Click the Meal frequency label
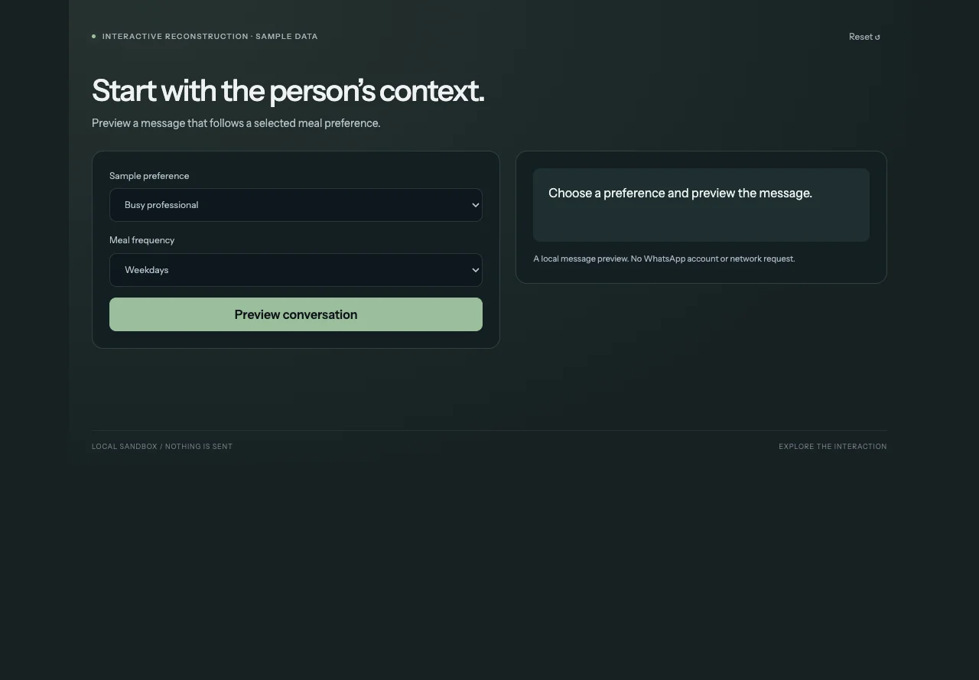The width and height of the screenshot is (979, 680). [x=142, y=240]
